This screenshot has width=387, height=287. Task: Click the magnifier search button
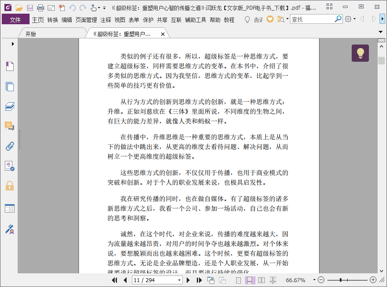(338, 19)
